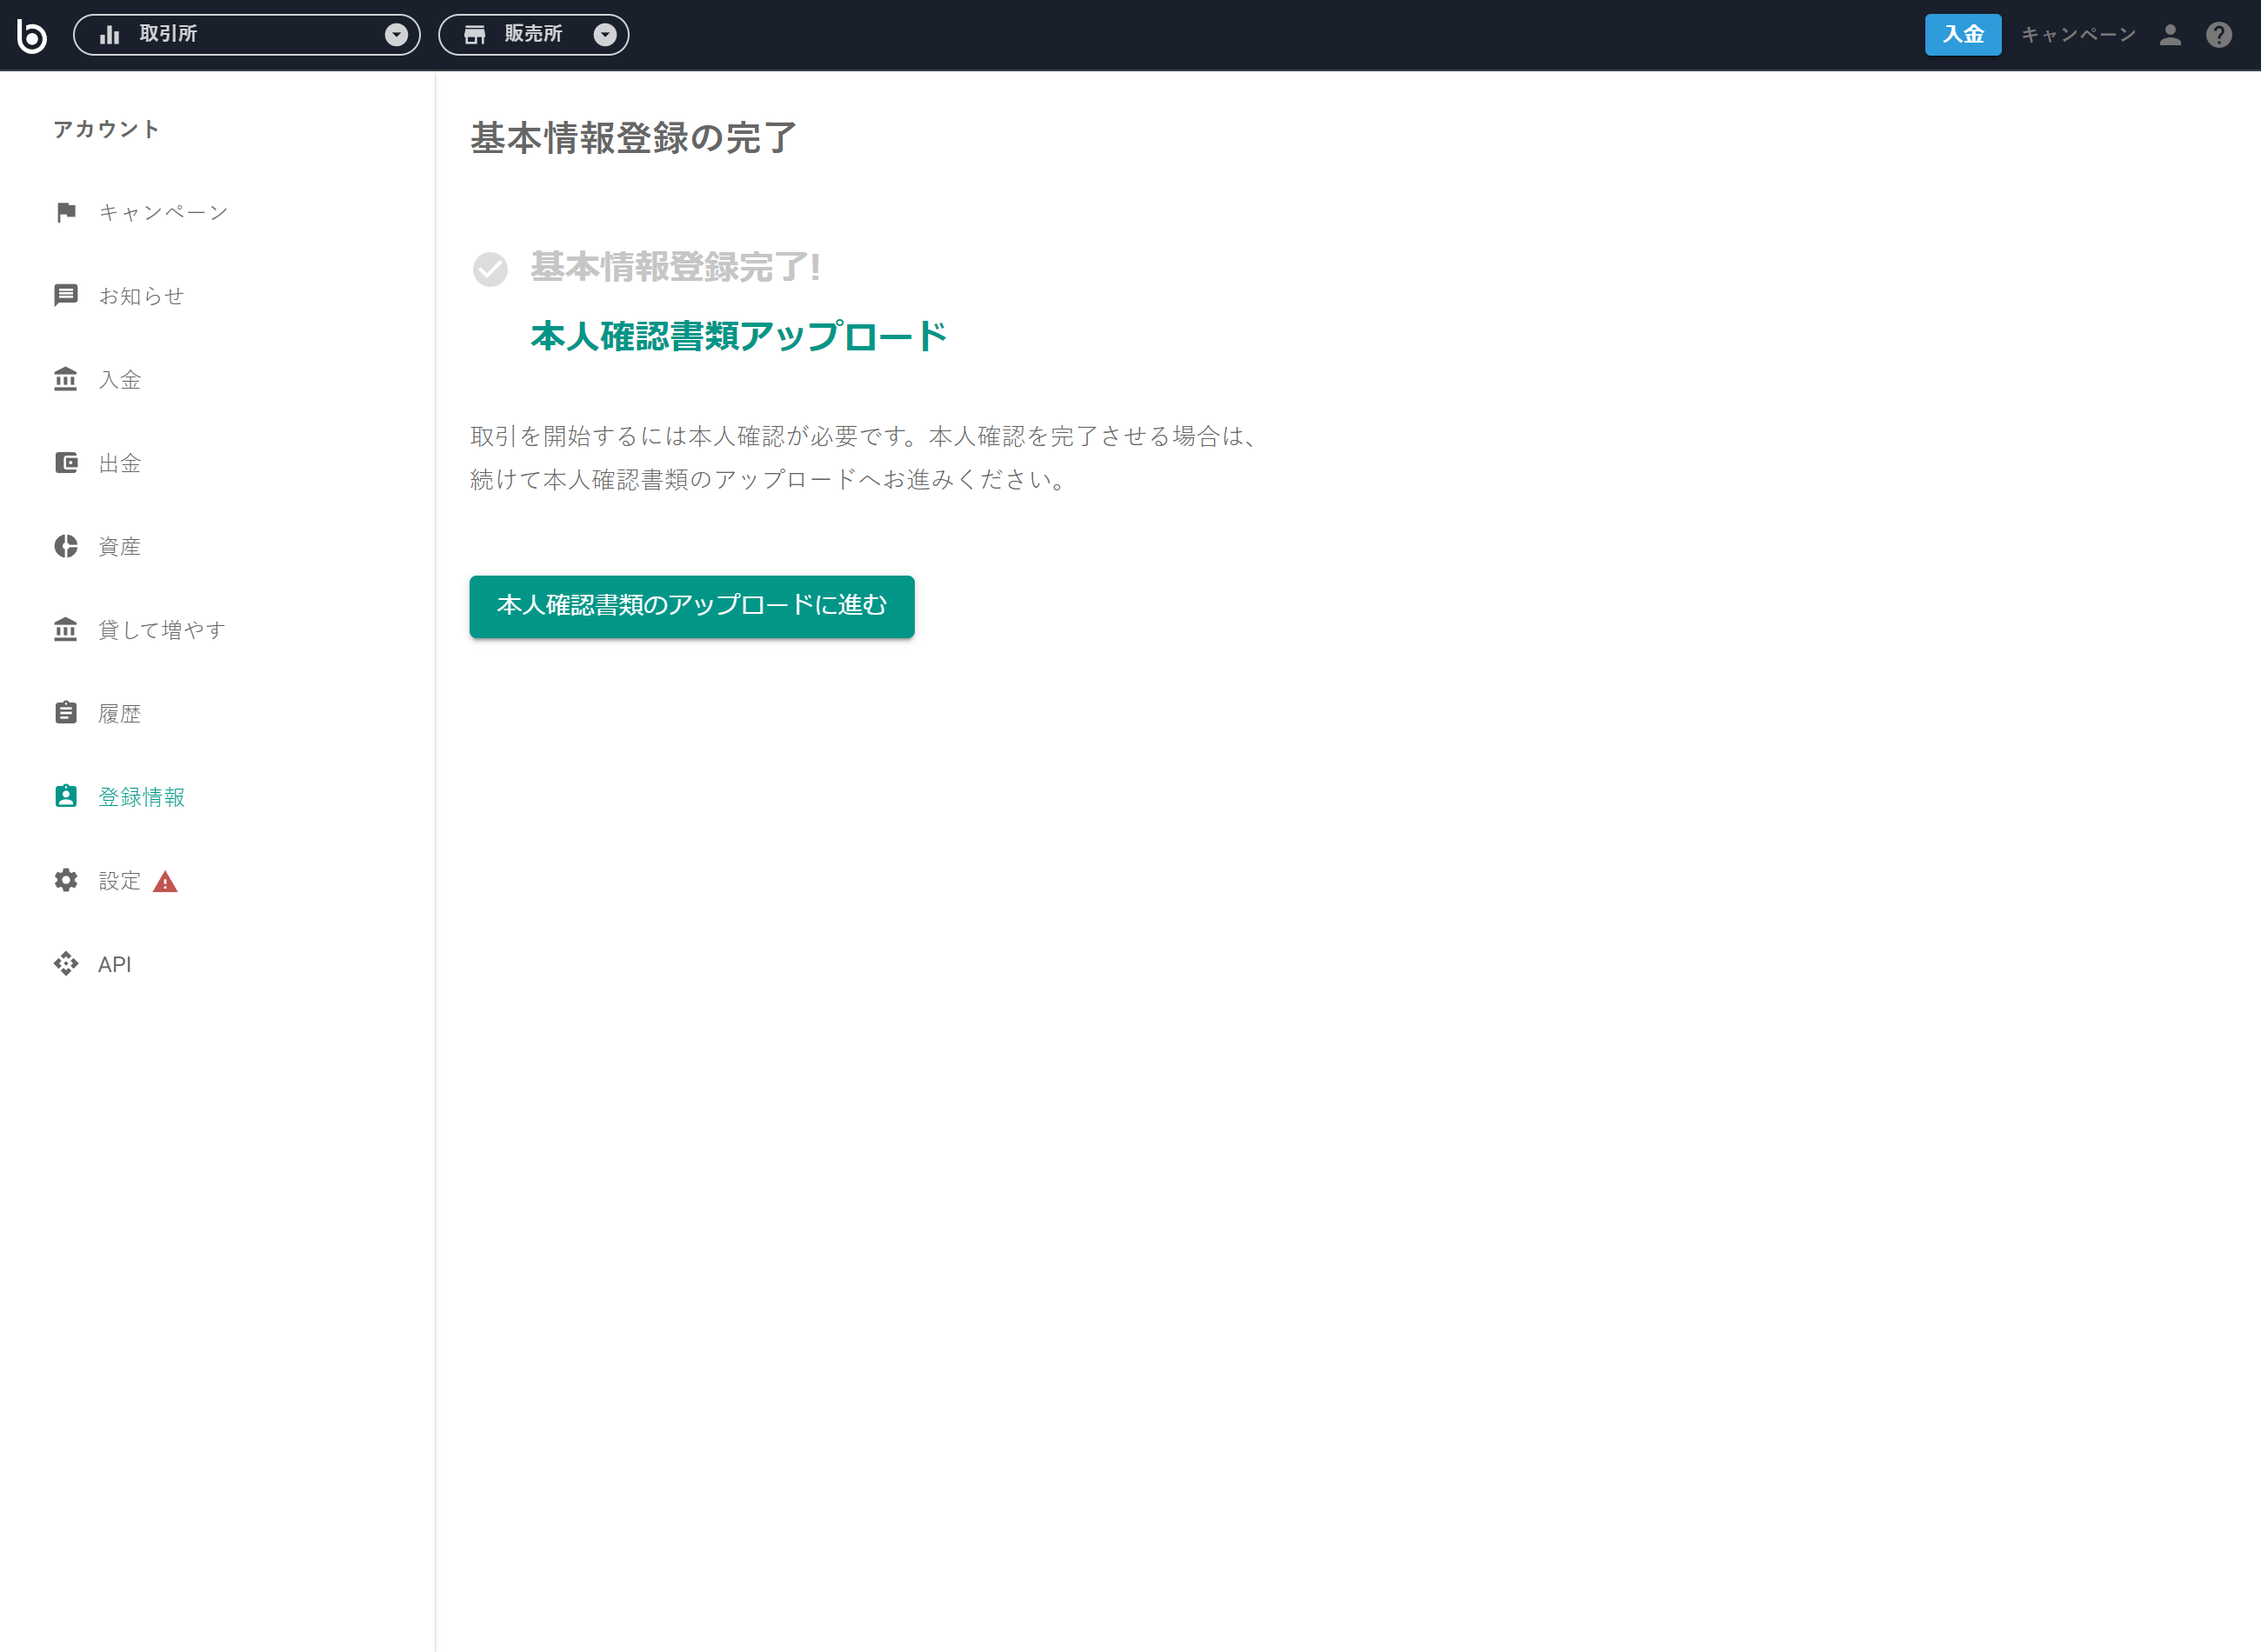Open キャンペーン link in top header

[x=2078, y=35]
